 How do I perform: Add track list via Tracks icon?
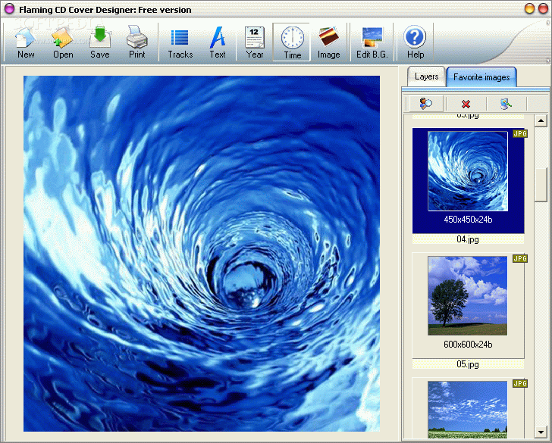[x=180, y=42]
